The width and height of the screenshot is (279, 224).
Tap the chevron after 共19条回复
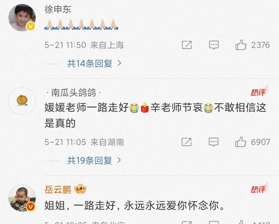(x=119, y=160)
